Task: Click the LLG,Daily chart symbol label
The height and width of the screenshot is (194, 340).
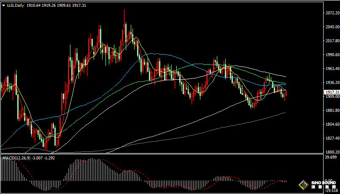Action: 15,5
